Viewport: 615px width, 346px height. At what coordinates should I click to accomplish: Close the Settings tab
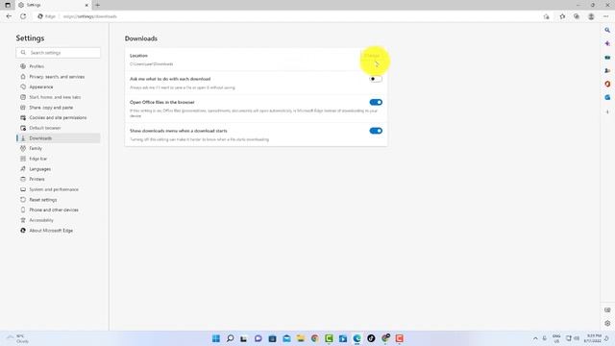86,5
